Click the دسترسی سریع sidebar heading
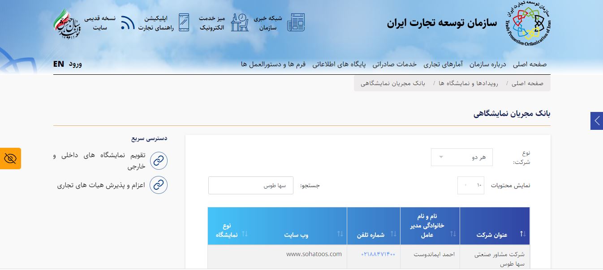603x270 pixels. (149, 139)
